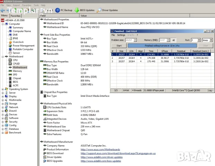The height and width of the screenshot is (166, 215).
Task: Switch to the Favorites tab
Action: point(16,16)
